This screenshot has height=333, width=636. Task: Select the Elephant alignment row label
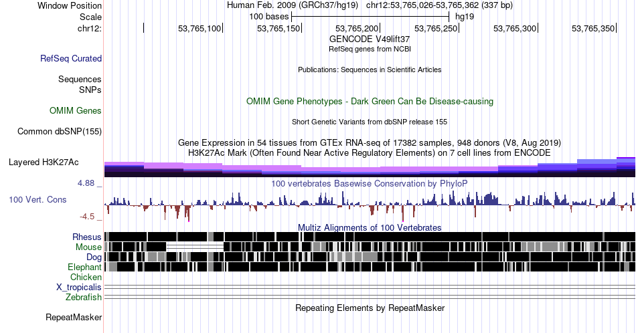pos(85,267)
